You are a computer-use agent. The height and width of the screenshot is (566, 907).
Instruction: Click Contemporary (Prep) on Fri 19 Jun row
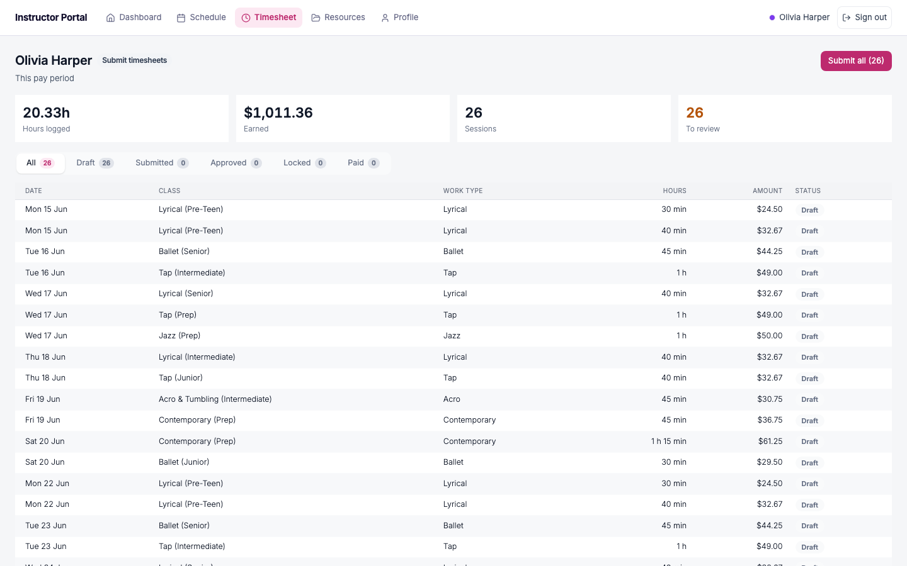coord(197,420)
